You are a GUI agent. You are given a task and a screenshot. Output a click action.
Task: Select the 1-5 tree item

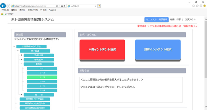tap(42, 86)
